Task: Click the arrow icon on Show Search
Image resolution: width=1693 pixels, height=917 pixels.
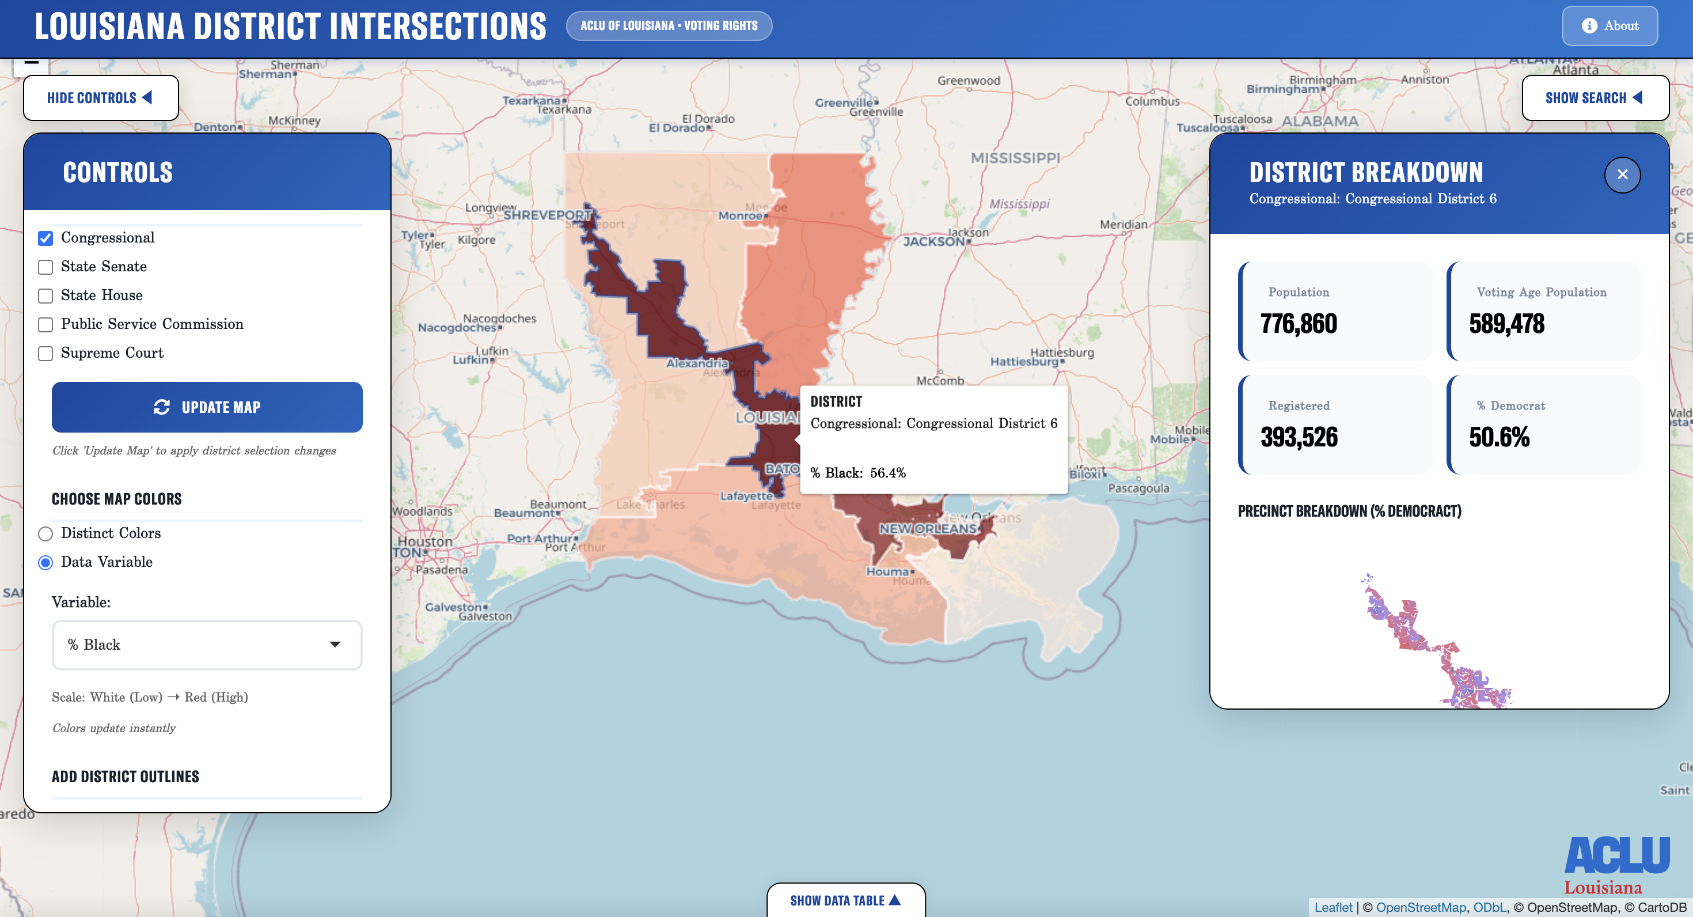Action: 1638,97
